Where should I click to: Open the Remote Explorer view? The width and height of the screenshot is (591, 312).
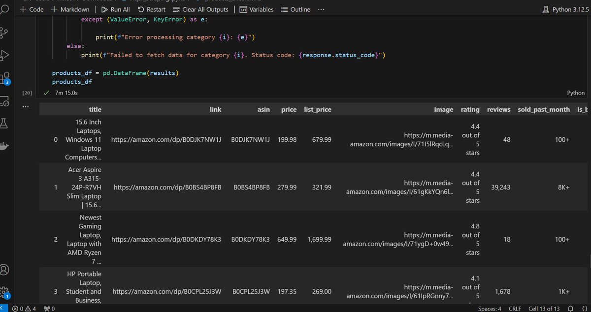[4, 101]
